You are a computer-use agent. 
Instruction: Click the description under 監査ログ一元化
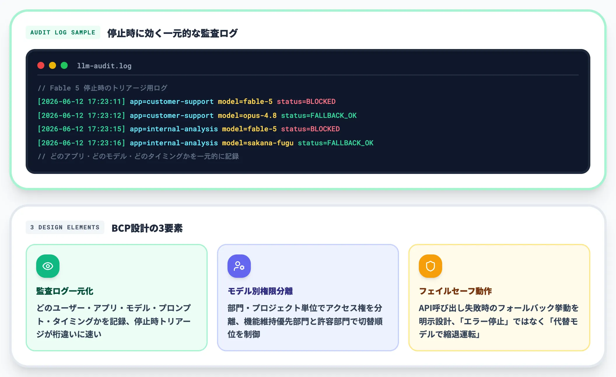pyautogui.click(x=113, y=321)
